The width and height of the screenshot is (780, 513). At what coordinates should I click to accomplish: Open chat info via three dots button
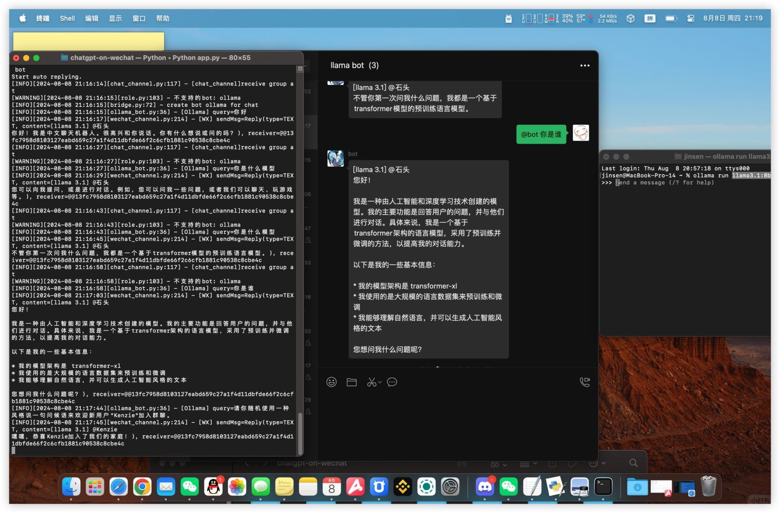coord(585,66)
